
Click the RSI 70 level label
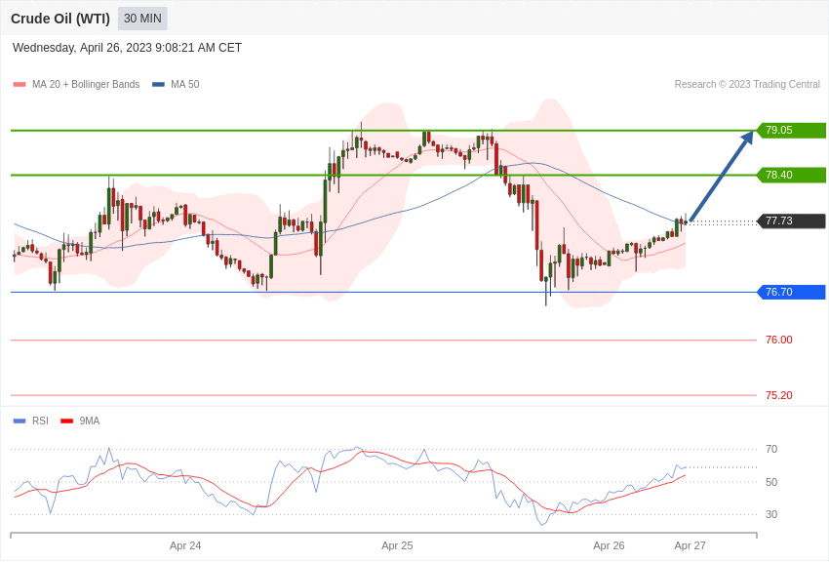tap(771, 450)
